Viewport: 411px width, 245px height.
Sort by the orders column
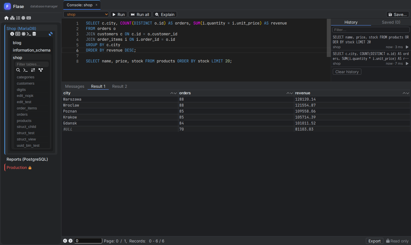coord(289,93)
